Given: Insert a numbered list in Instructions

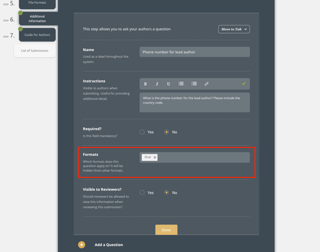Looking at the screenshot, I should point(194,84).
